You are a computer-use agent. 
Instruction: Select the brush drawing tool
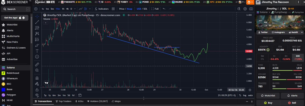coord(37,45)
